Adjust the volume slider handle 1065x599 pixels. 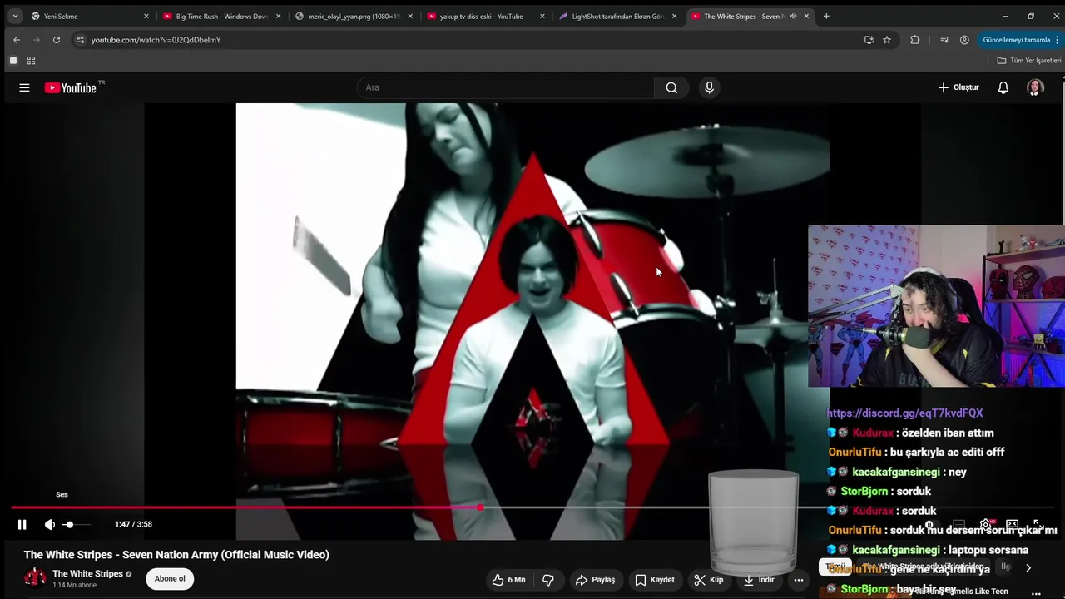click(69, 524)
